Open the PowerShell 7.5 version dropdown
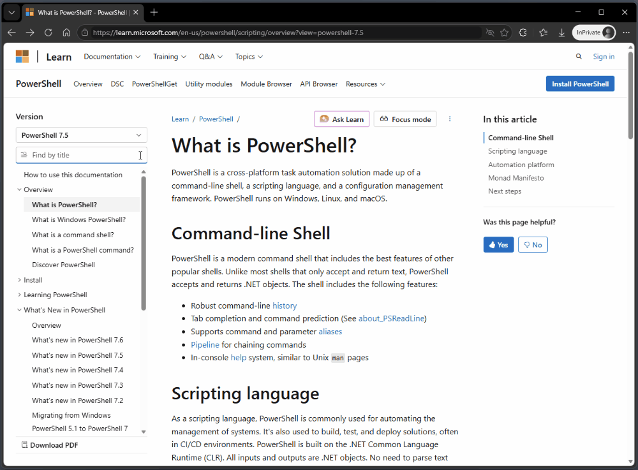This screenshot has width=638, height=470. coord(82,135)
